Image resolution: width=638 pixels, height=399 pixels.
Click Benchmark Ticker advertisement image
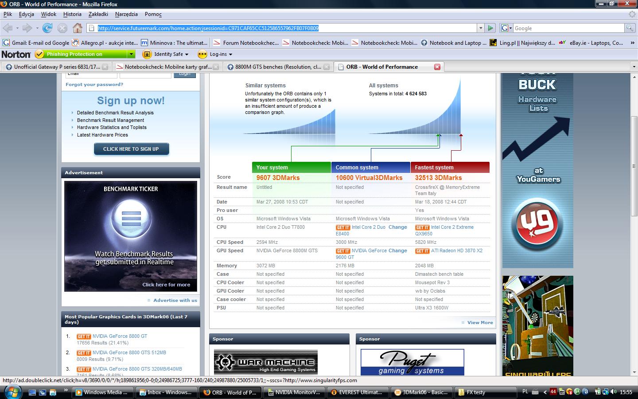pyautogui.click(x=131, y=236)
